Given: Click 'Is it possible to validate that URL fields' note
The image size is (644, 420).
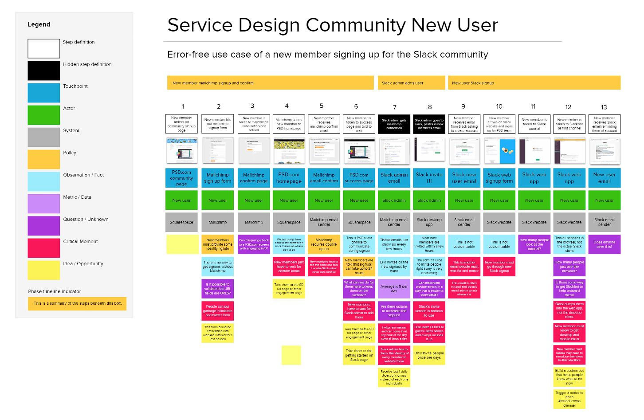Looking at the screenshot, I should click(218, 289).
